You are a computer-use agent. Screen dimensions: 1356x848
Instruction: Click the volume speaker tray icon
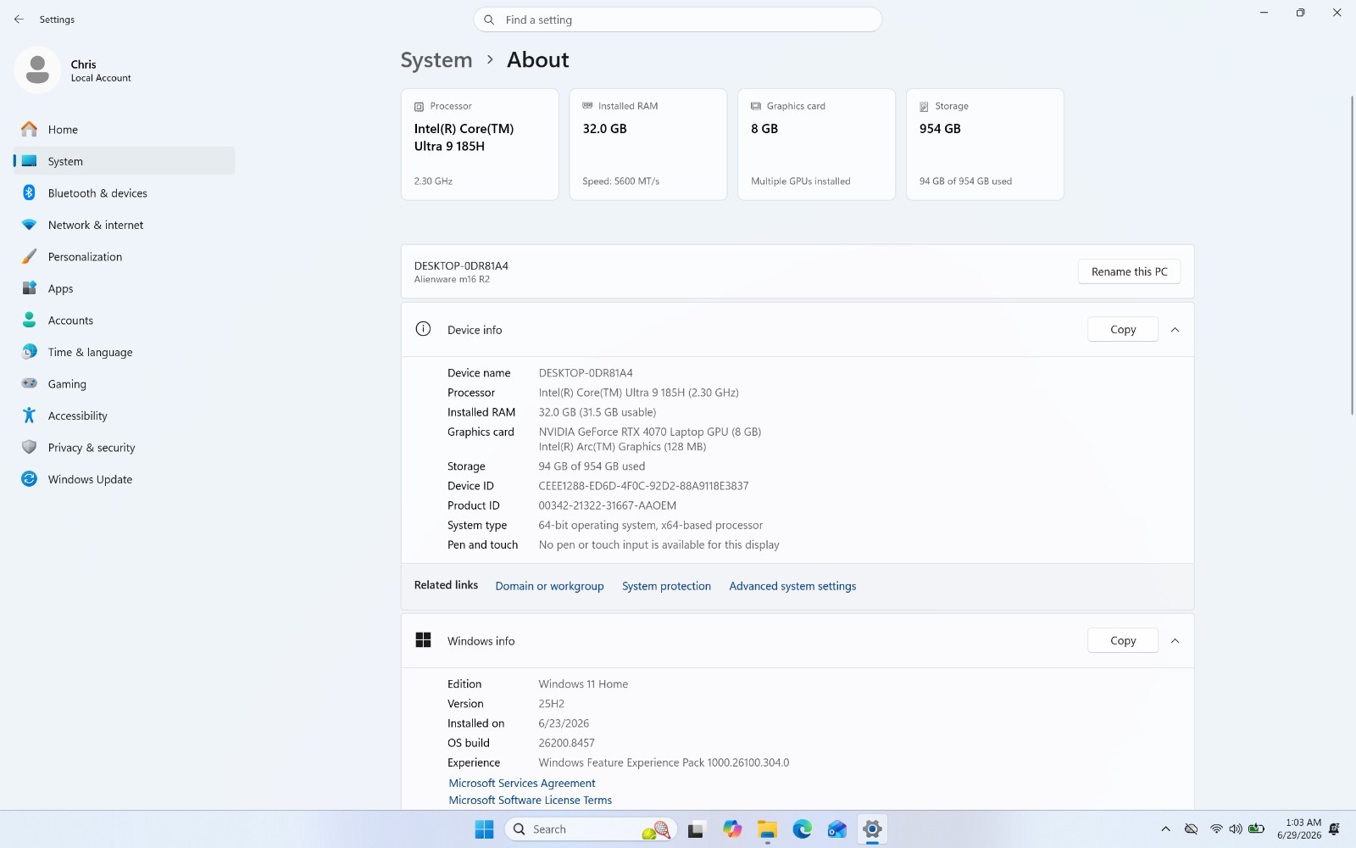[1236, 829]
